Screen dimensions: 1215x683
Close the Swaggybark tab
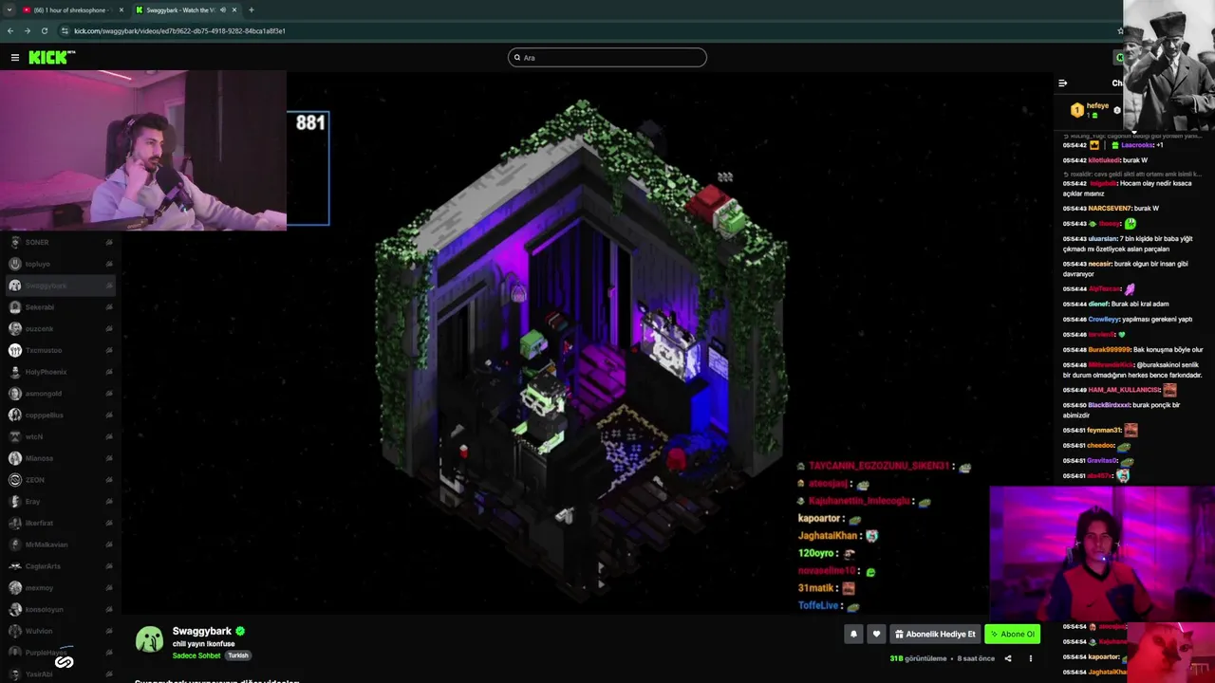click(x=234, y=9)
